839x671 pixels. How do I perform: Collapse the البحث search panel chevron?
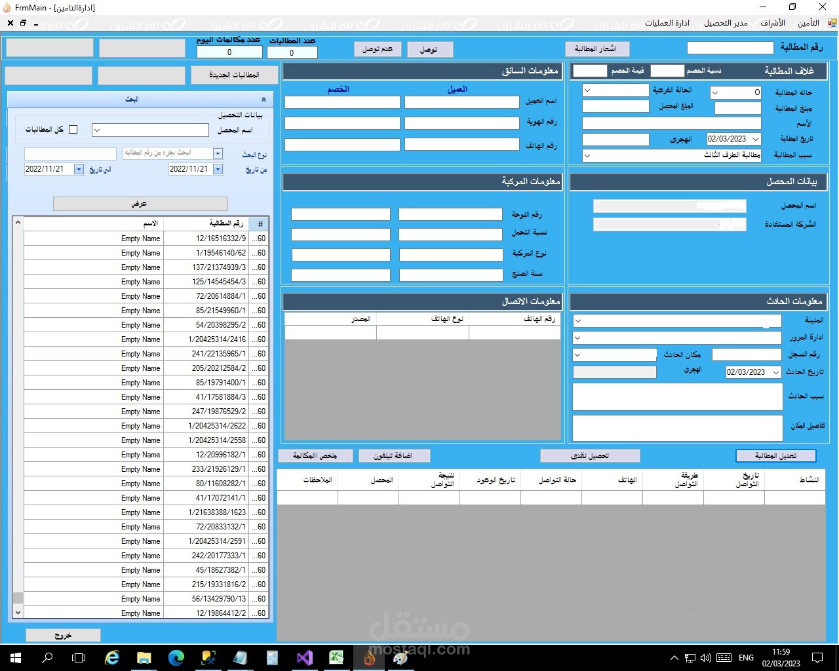[x=263, y=100]
